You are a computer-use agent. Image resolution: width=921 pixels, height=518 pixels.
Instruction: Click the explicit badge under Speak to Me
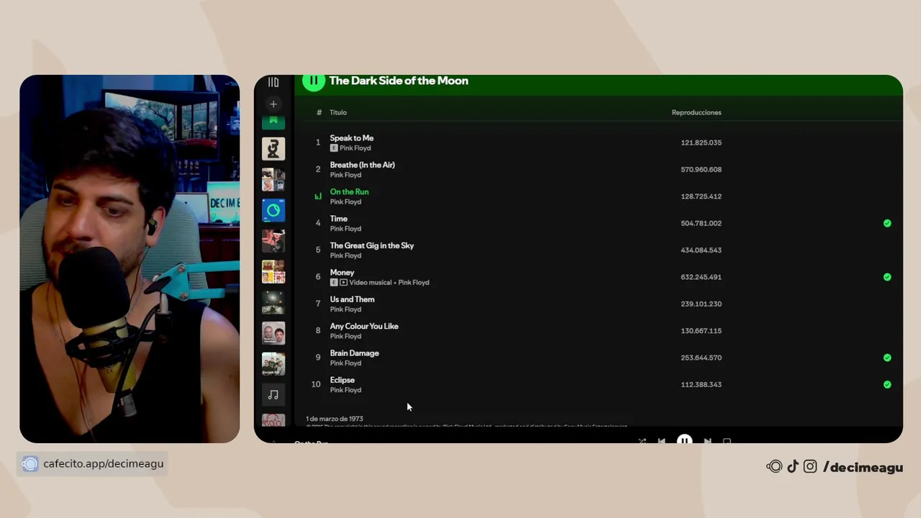[x=334, y=148]
